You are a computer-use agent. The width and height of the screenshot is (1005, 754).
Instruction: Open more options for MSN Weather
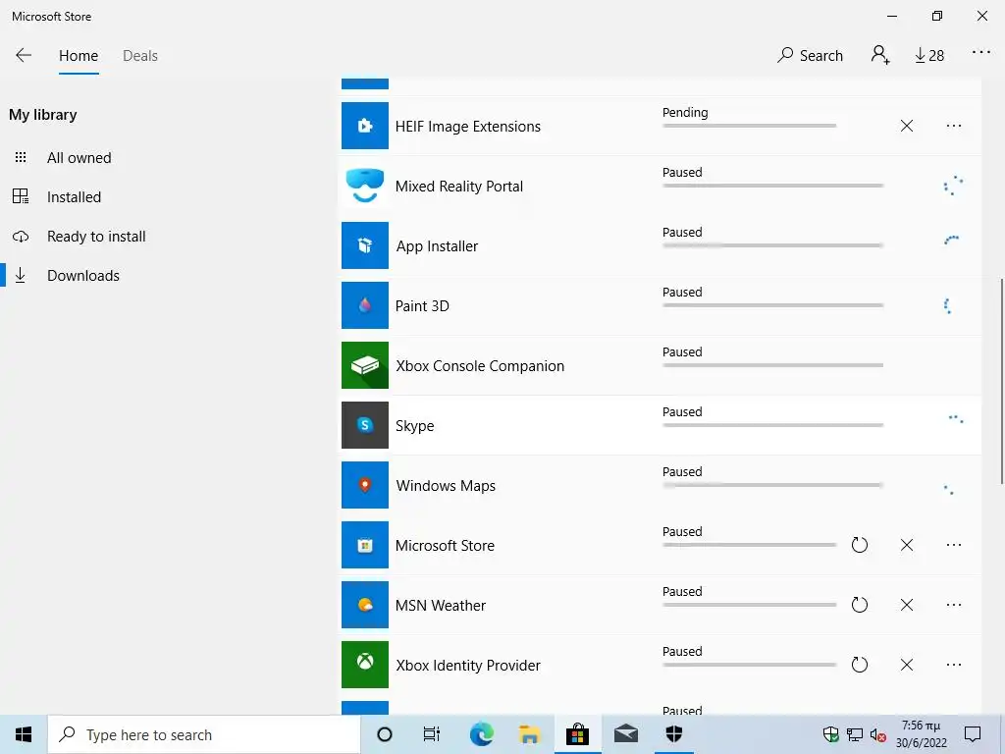pos(954,605)
